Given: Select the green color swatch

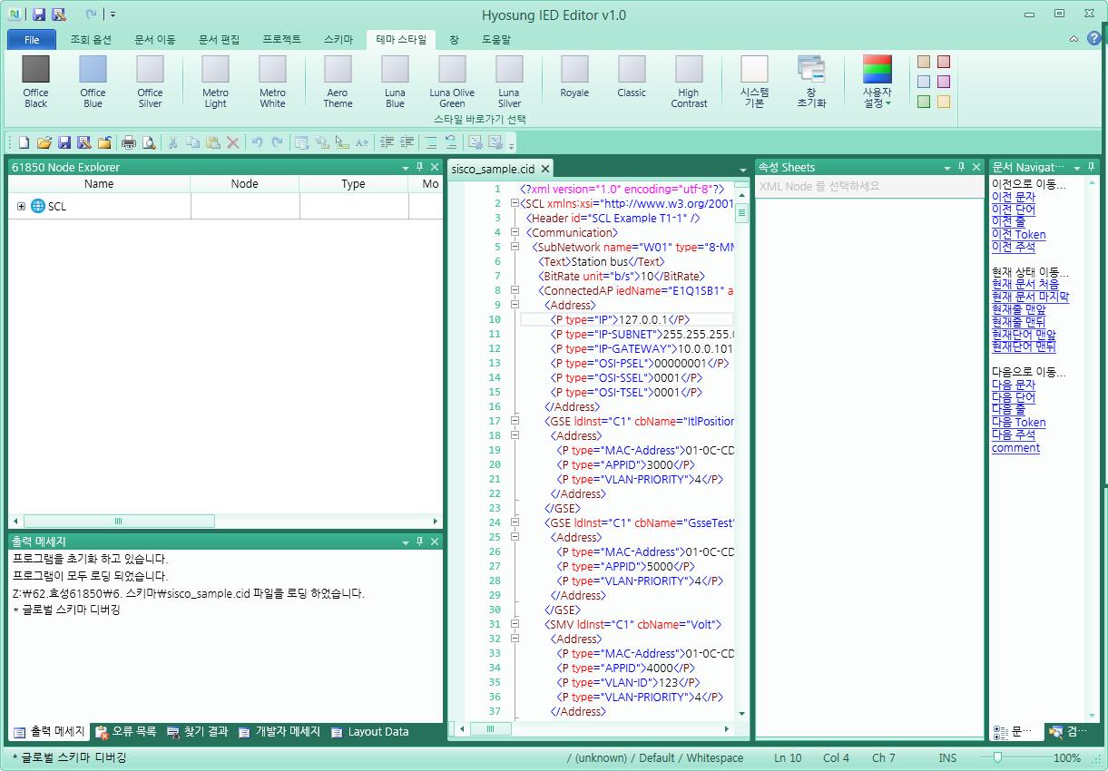Looking at the screenshot, I should [924, 102].
